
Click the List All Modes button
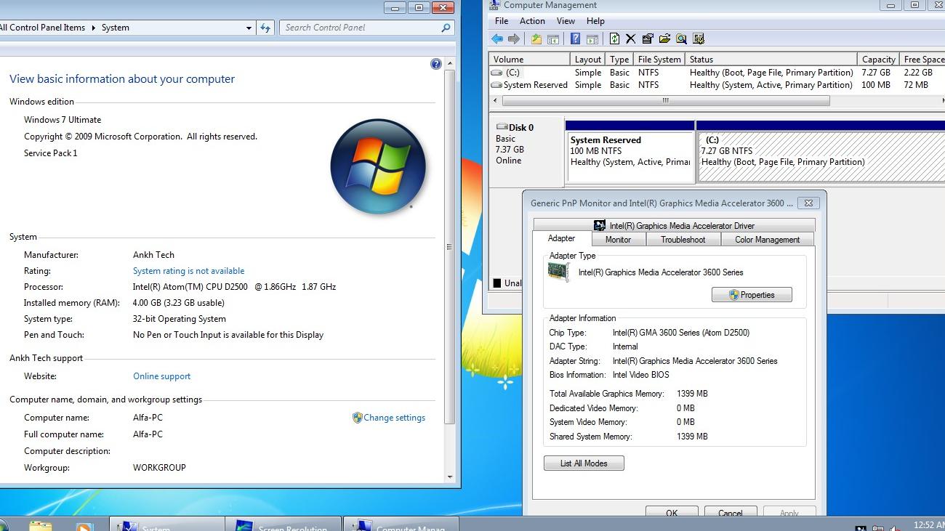click(x=584, y=463)
